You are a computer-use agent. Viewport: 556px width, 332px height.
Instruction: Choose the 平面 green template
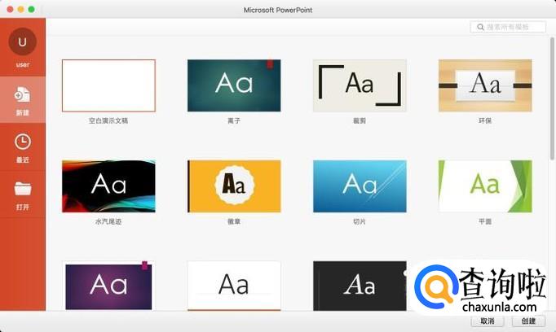click(485, 186)
